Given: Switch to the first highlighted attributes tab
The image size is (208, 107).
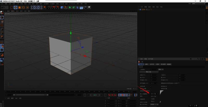Looking at the screenshot, I should 140,64.
